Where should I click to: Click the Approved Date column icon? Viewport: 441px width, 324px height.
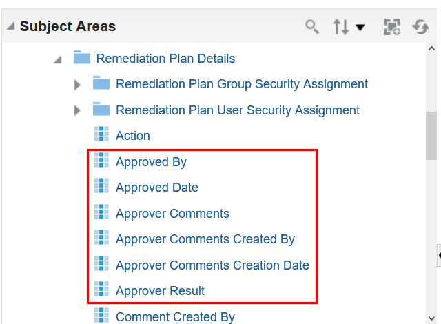point(101,187)
